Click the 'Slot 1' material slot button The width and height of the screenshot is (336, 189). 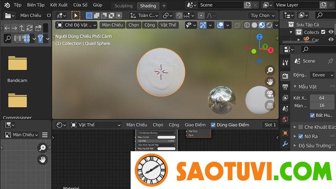(270, 125)
